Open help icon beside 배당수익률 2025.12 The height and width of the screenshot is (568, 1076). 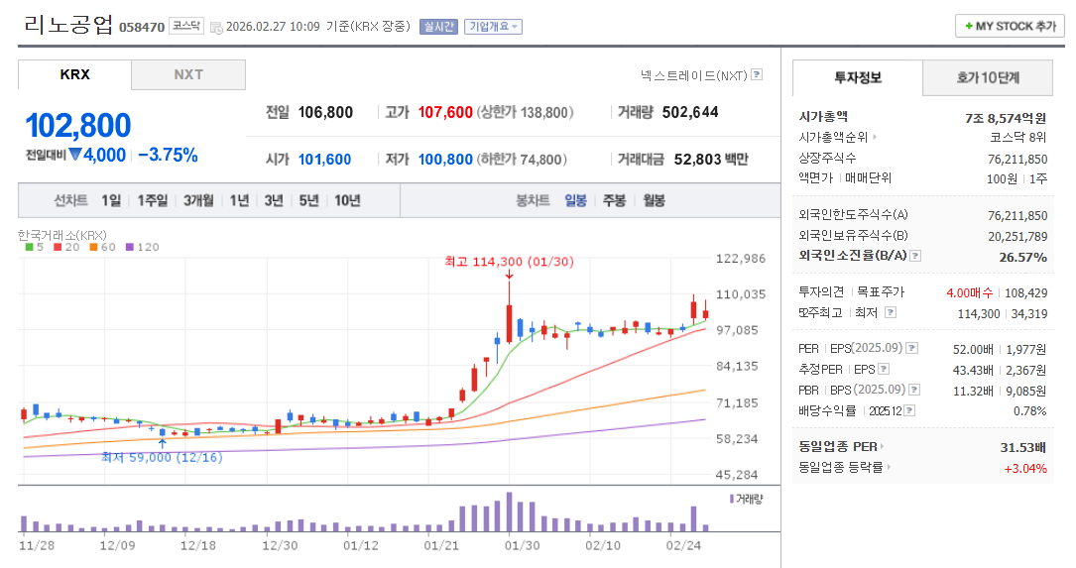(x=909, y=410)
